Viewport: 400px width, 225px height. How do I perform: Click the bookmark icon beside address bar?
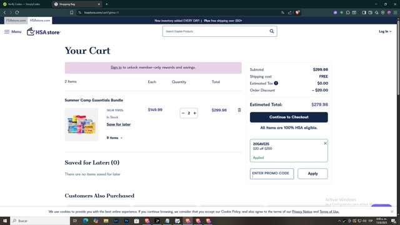point(72,12)
